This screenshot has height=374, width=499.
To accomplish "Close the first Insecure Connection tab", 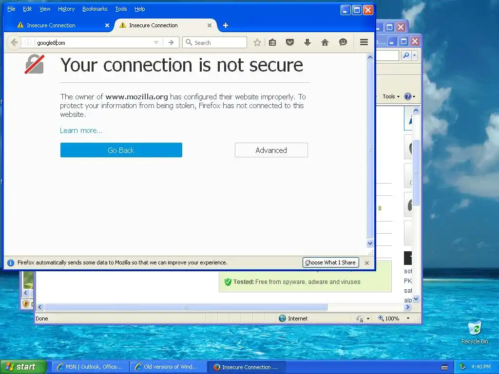I will coord(107,25).
